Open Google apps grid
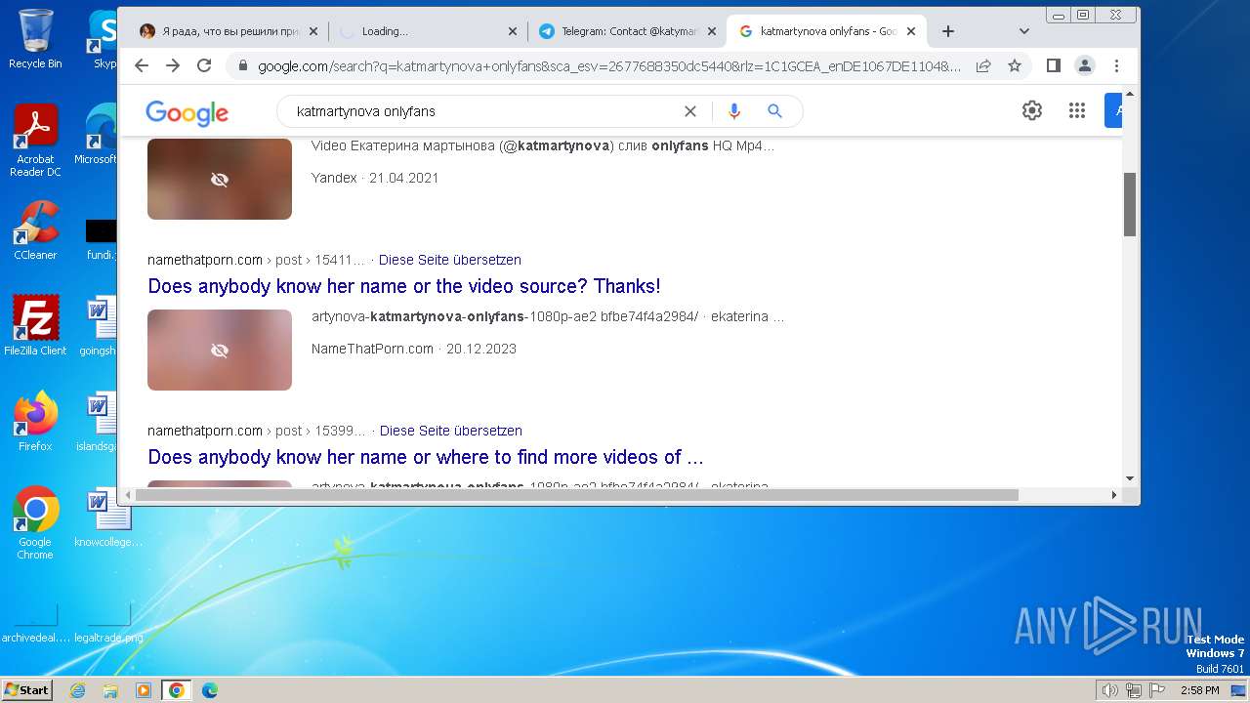 1077,110
